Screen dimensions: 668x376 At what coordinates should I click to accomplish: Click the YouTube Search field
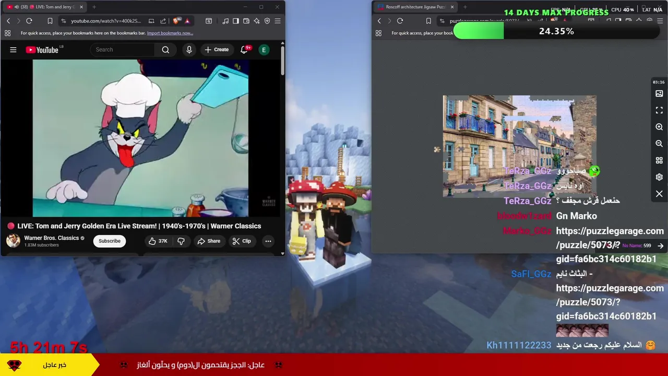(123, 50)
